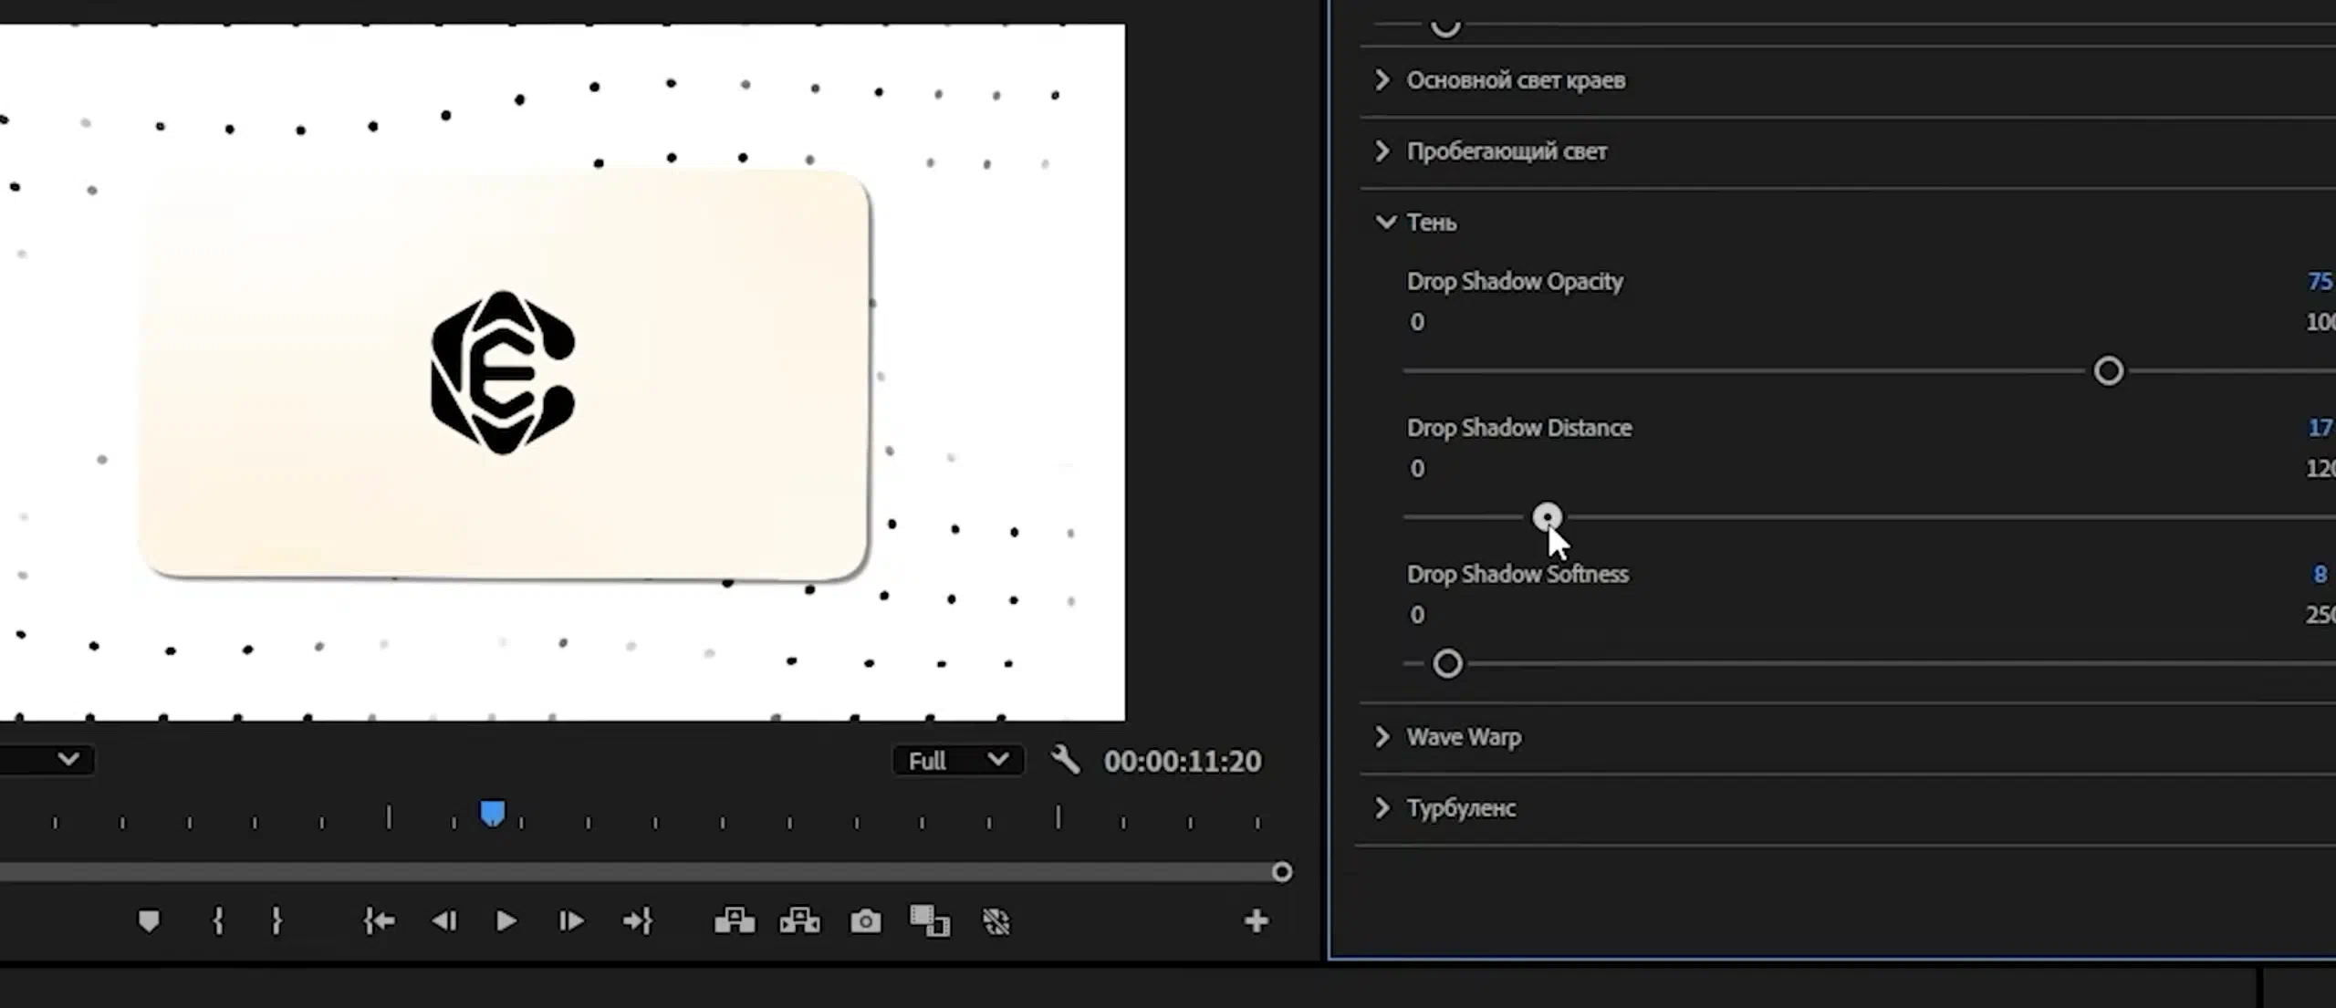Open the Full playback resolution dropdown

pos(957,760)
